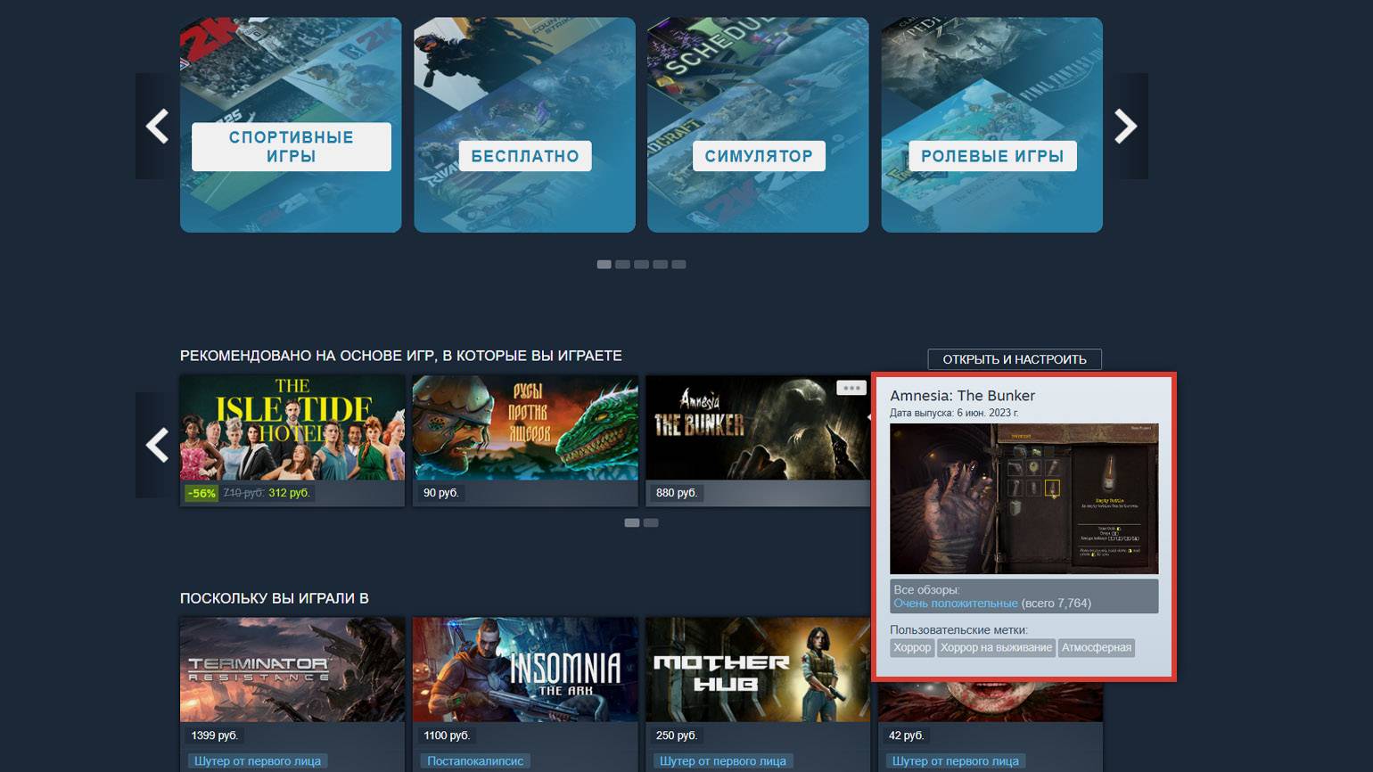Go to previous category carousel page
Screen dimensions: 1373x772
coord(157,126)
